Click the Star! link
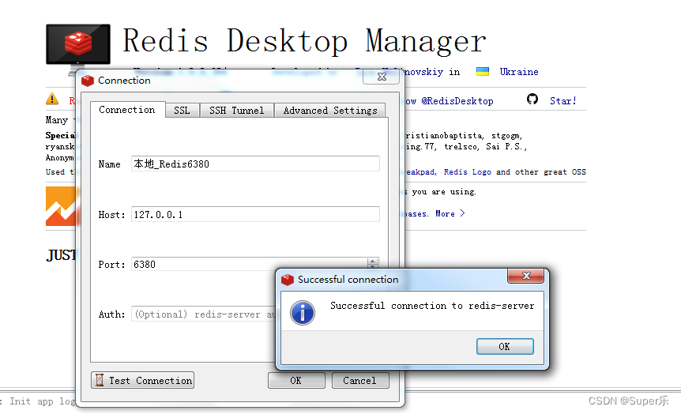Image resolution: width=681 pixels, height=414 pixels. coord(563,101)
